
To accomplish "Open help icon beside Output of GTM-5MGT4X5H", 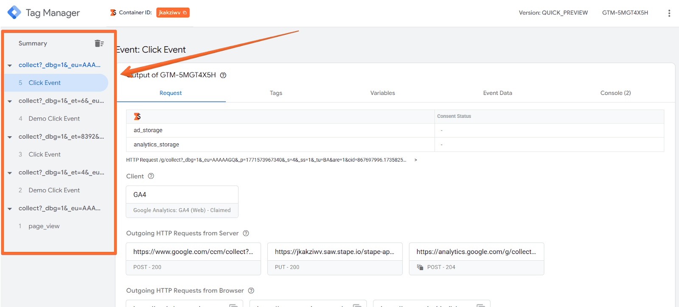I will (223, 75).
